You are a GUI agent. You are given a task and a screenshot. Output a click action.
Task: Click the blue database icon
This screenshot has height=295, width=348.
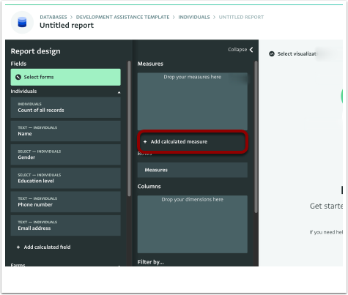tap(22, 22)
